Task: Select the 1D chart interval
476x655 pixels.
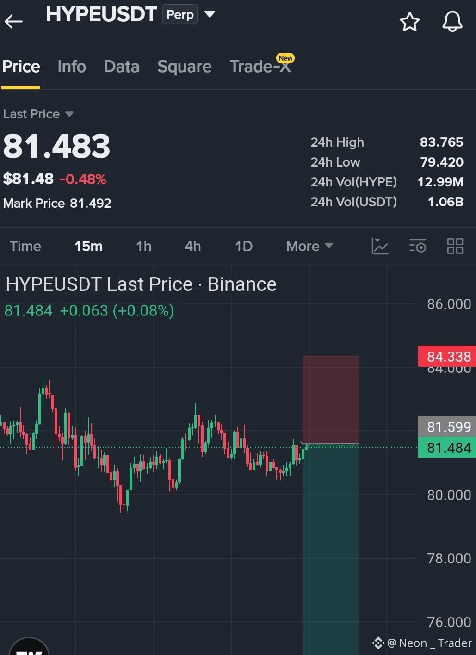Action: 244,246
